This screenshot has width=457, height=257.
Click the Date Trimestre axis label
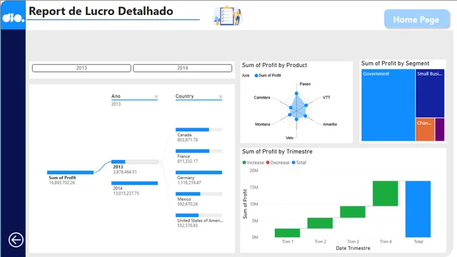pos(353,248)
